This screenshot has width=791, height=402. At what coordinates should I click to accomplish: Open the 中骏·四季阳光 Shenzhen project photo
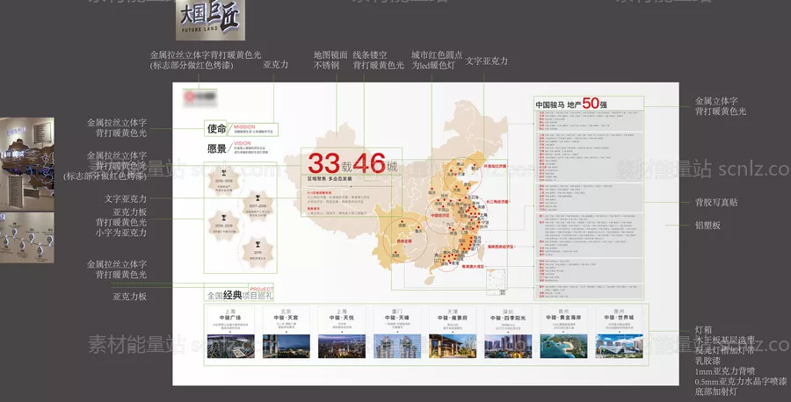coord(508,346)
